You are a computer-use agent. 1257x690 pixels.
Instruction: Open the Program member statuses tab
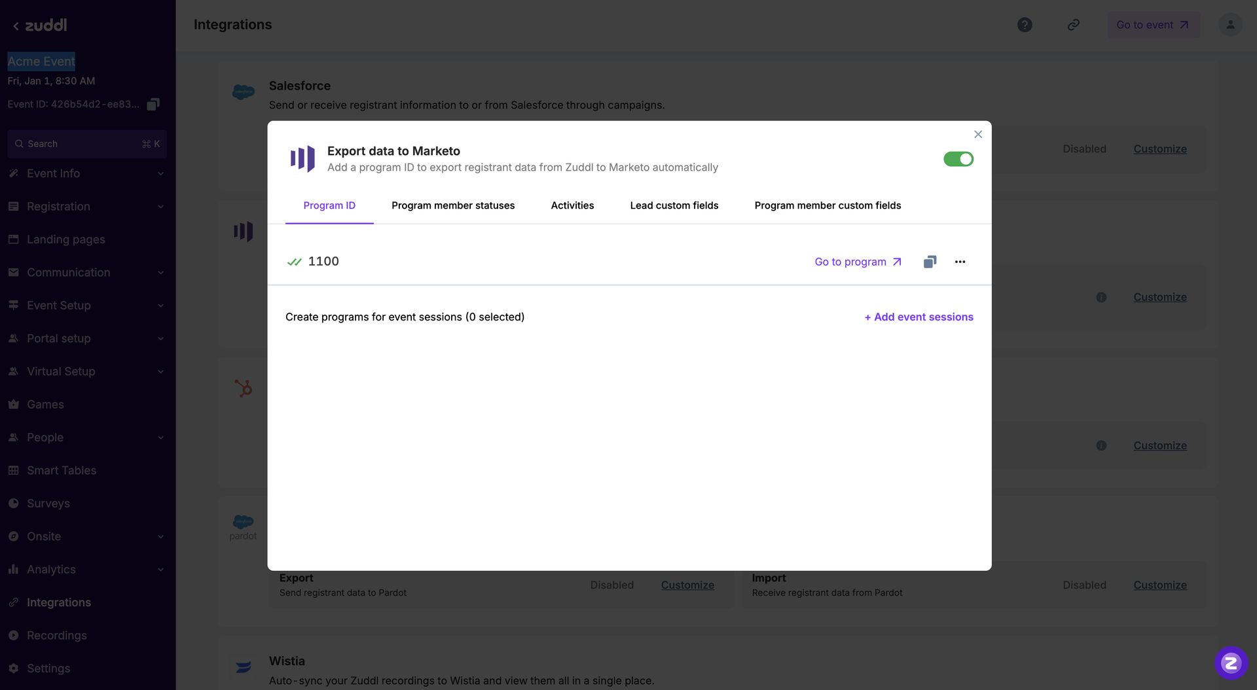tap(453, 205)
